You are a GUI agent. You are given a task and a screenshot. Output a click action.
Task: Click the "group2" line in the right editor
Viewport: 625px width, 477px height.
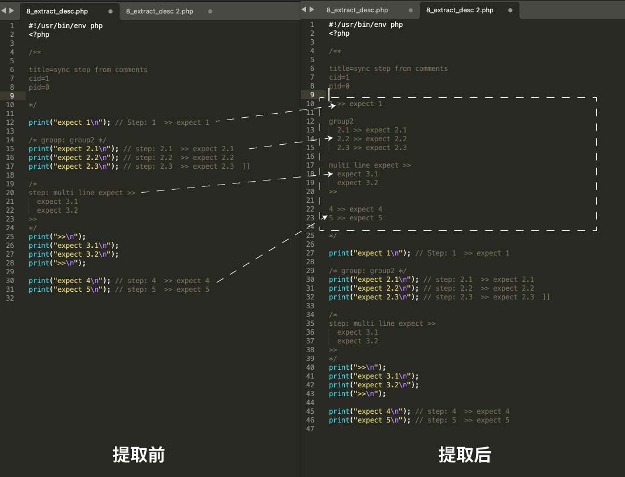click(341, 121)
